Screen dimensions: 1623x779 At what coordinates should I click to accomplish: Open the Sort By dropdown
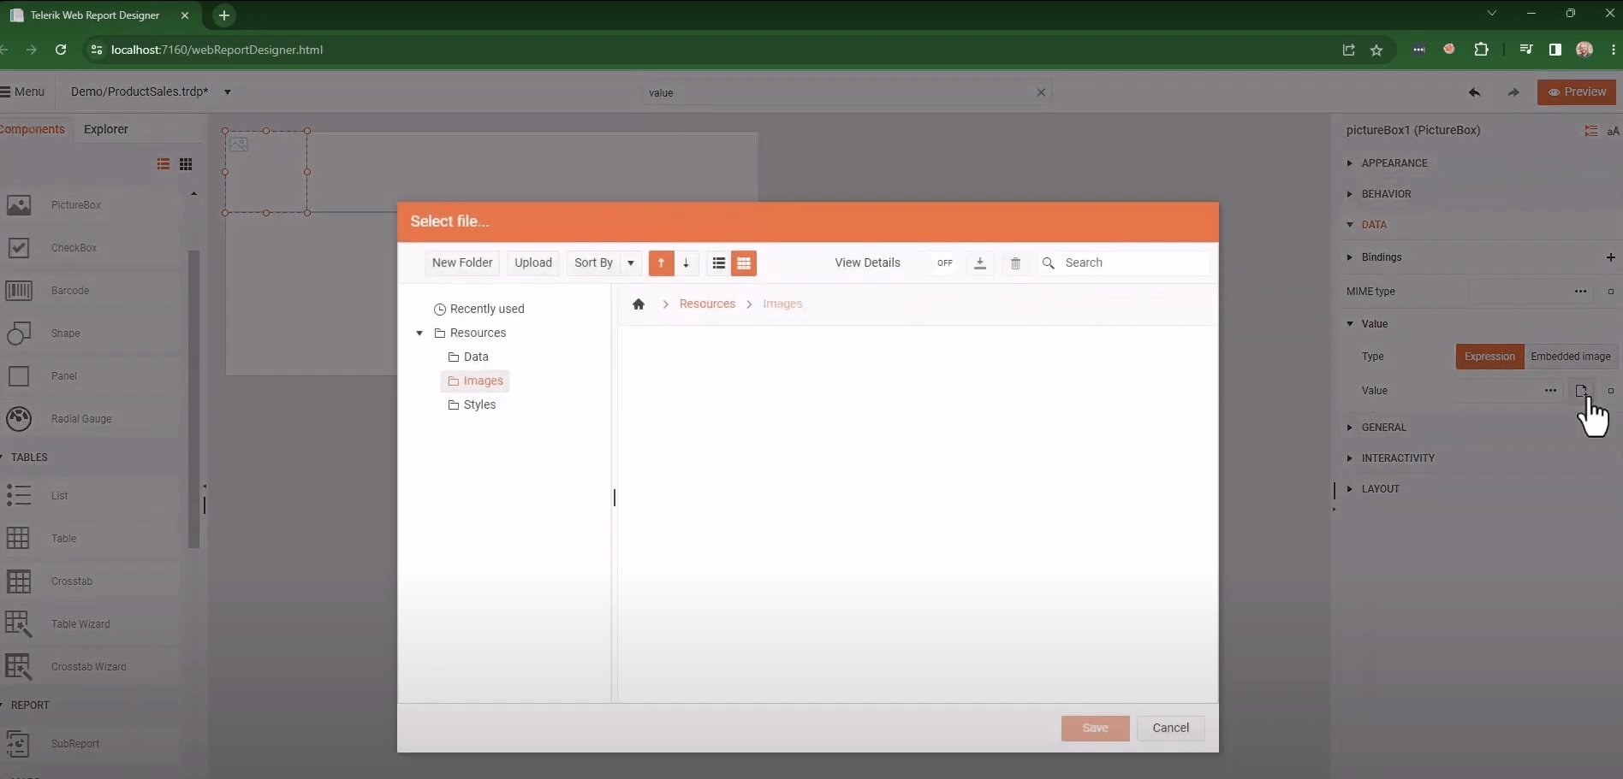603,263
